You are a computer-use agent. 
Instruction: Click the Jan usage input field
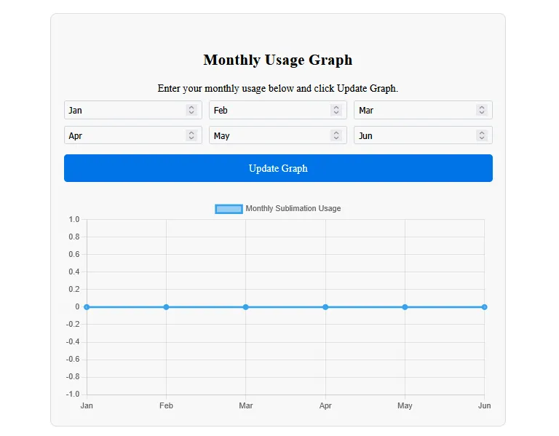[x=124, y=110]
